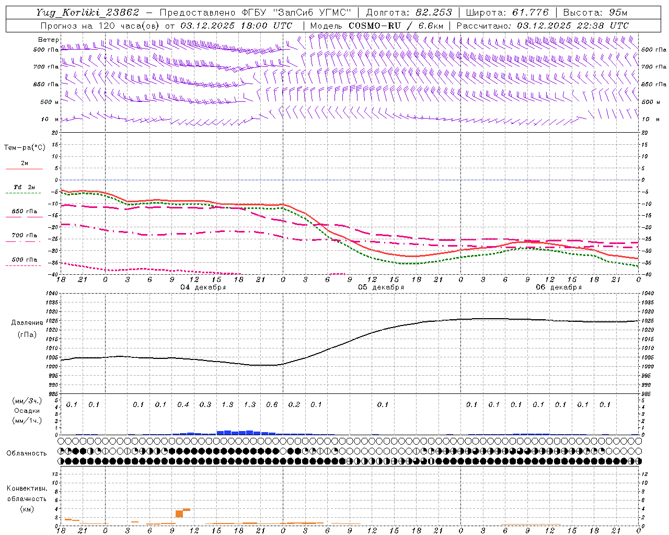Click the (мм/3ч.) precipitation unit label
Screen dimensions: 669x535
click(27, 401)
